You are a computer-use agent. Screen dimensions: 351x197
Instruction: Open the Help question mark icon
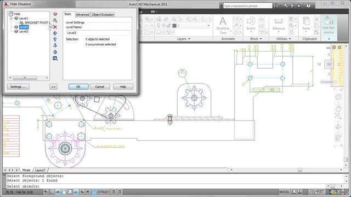pos(308,6)
